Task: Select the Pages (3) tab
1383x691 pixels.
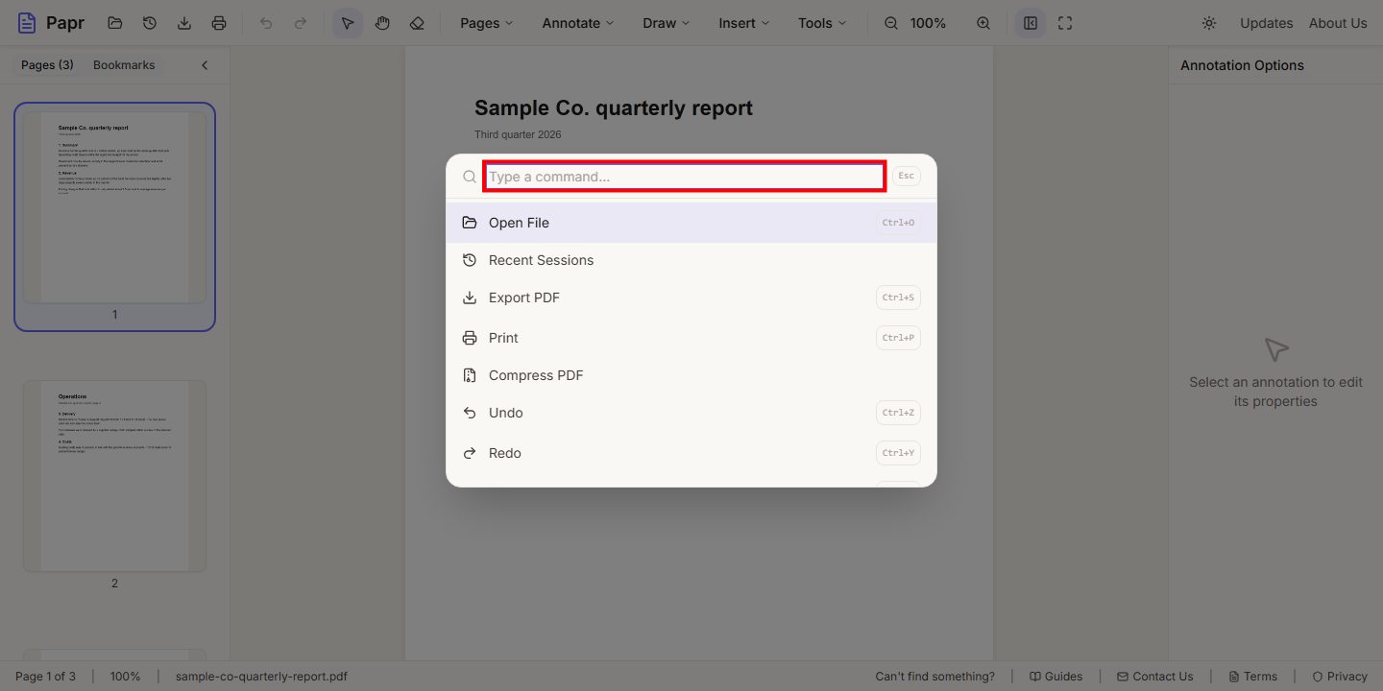Action: [47, 65]
